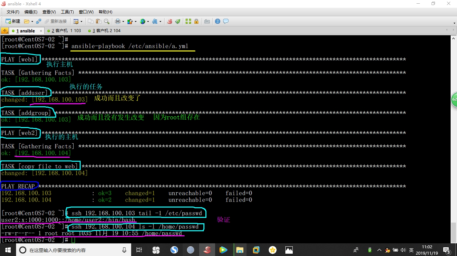Open the white pinwheel taskbar app
The image size is (457, 256).
pos(156,250)
